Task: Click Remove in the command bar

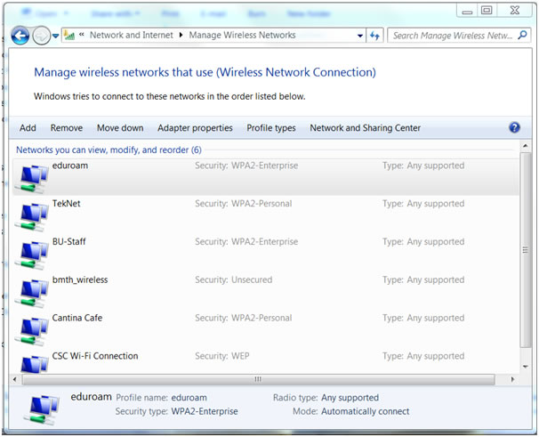Action: pyautogui.click(x=67, y=128)
